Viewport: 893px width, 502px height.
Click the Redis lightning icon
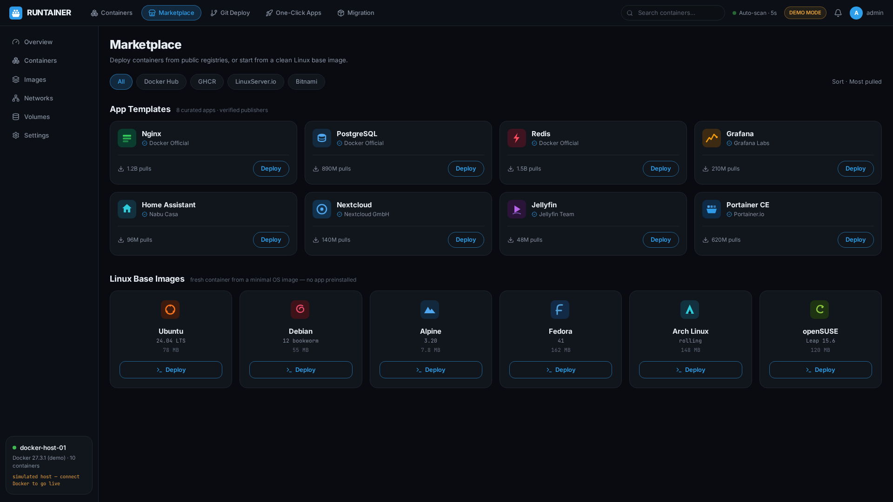click(517, 138)
